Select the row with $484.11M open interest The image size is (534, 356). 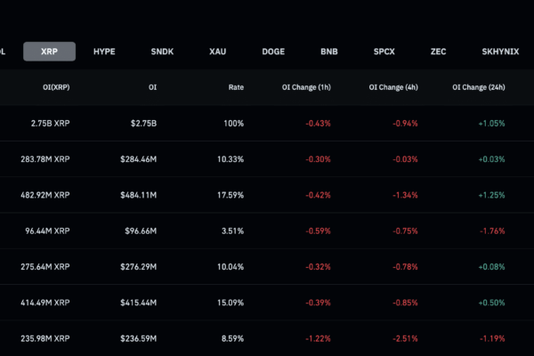[267, 195]
